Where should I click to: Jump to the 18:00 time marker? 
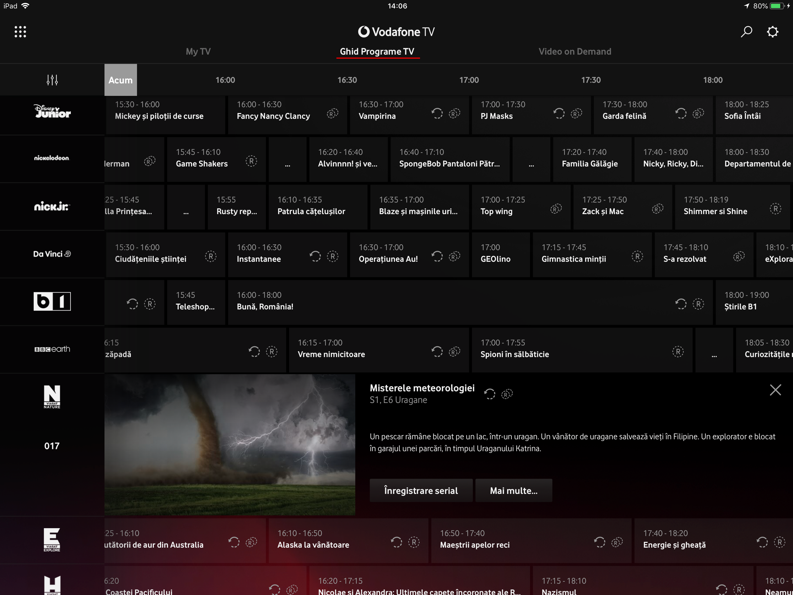click(713, 80)
